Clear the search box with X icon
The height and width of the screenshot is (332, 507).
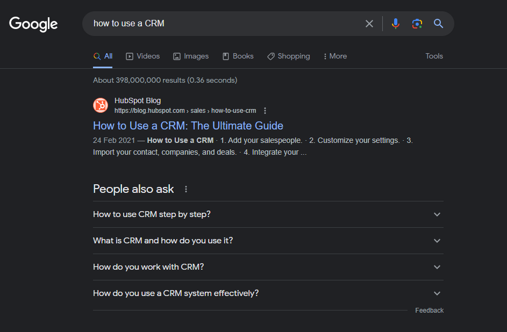369,24
